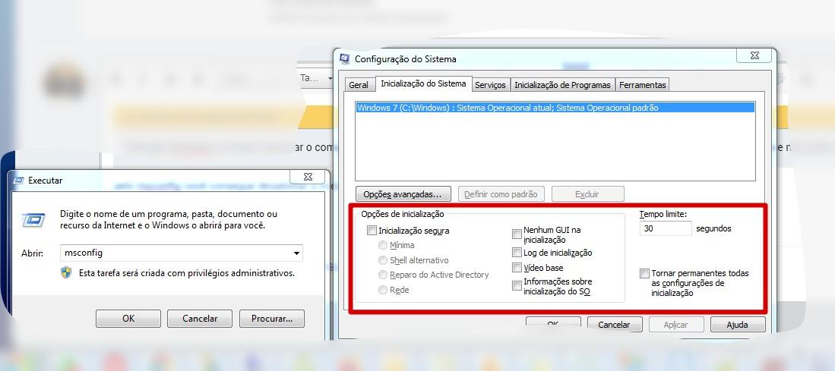Viewport: 835px width, 371px height.
Task: Check Informações sobre inicialização do SO
Action: (517, 286)
